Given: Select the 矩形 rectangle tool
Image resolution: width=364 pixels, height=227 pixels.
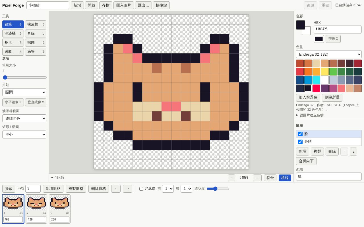Looking at the screenshot, I should pos(13,43).
